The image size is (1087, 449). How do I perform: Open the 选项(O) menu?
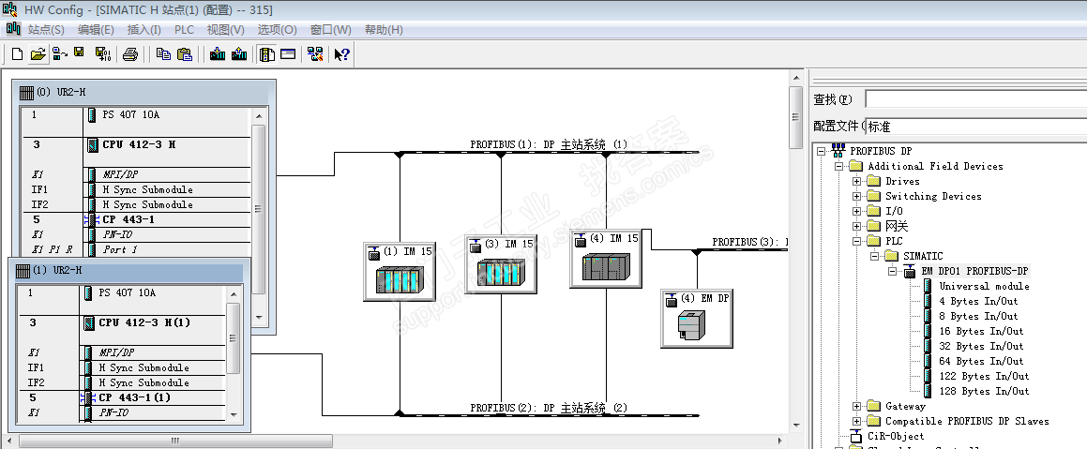click(x=278, y=30)
